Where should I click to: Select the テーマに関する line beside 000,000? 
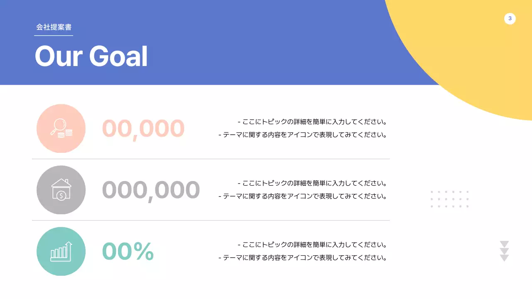tap(303, 196)
